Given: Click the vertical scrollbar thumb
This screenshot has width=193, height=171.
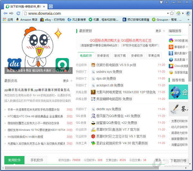Looking at the screenshot, I should 190,66.
